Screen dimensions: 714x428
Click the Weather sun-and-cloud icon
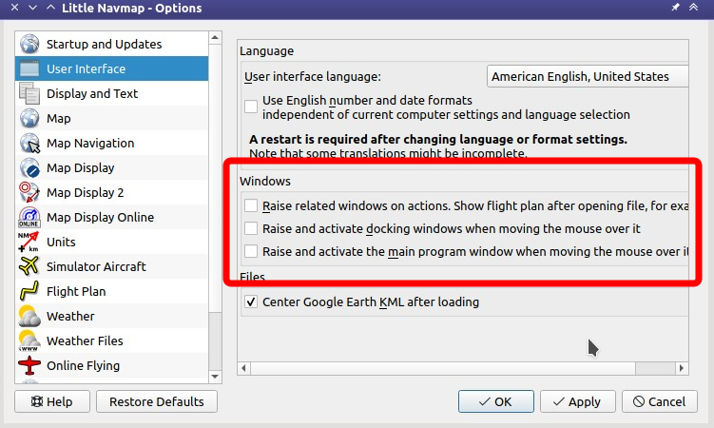(29, 316)
